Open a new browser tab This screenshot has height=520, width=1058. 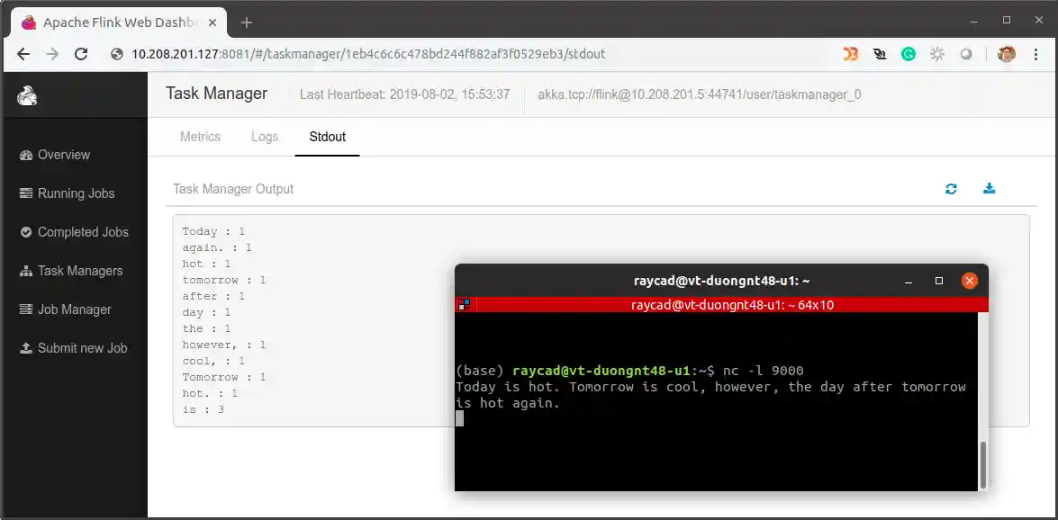point(247,22)
